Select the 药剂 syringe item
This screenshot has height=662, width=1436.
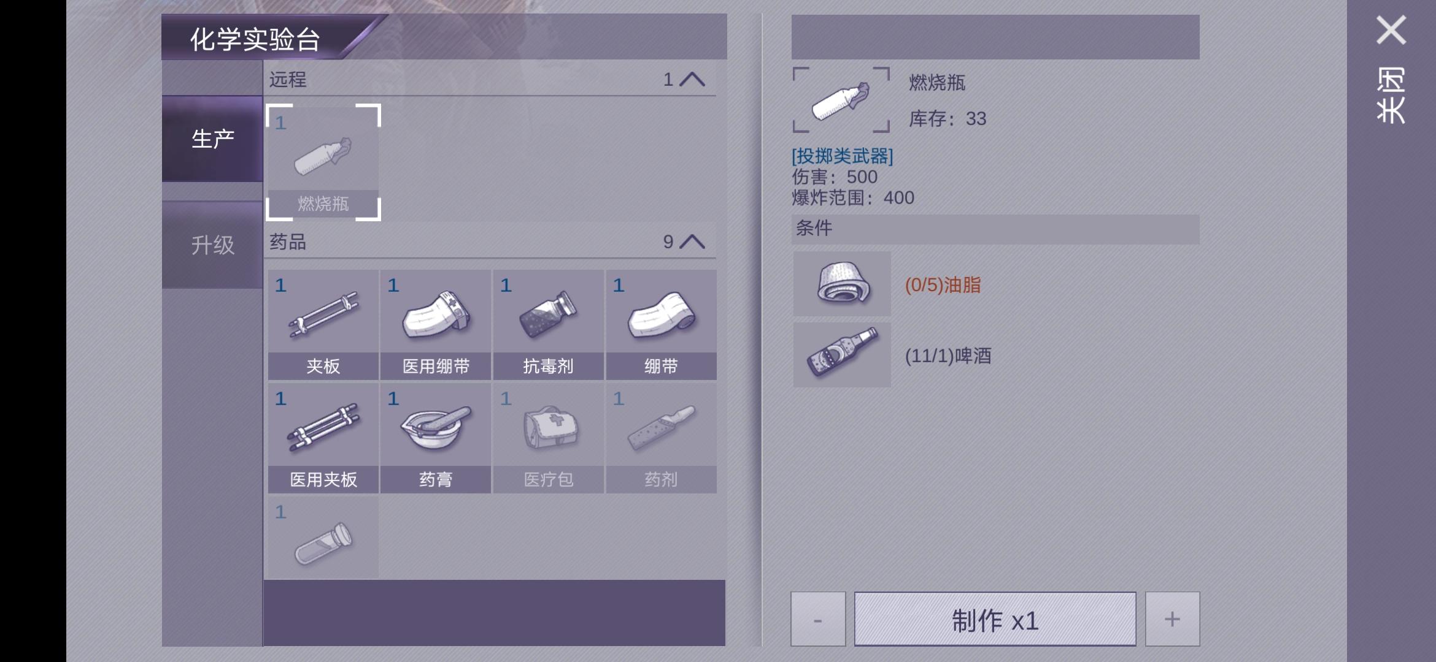click(x=662, y=438)
